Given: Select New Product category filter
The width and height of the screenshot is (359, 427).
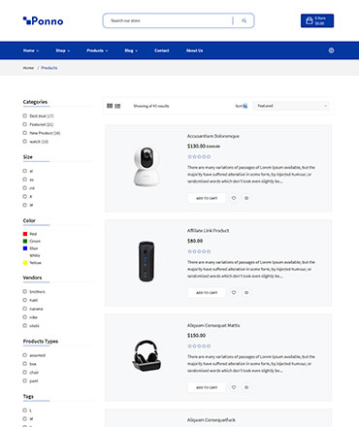Looking at the screenshot, I should 42,133.
